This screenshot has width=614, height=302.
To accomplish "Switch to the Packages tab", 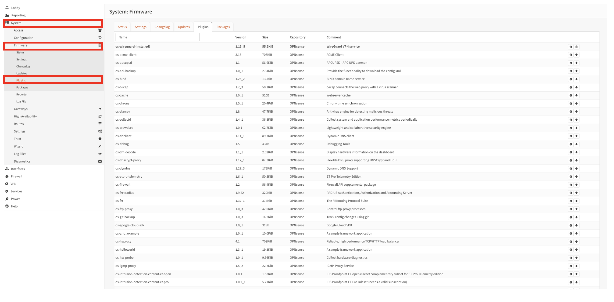I will click(223, 27).
